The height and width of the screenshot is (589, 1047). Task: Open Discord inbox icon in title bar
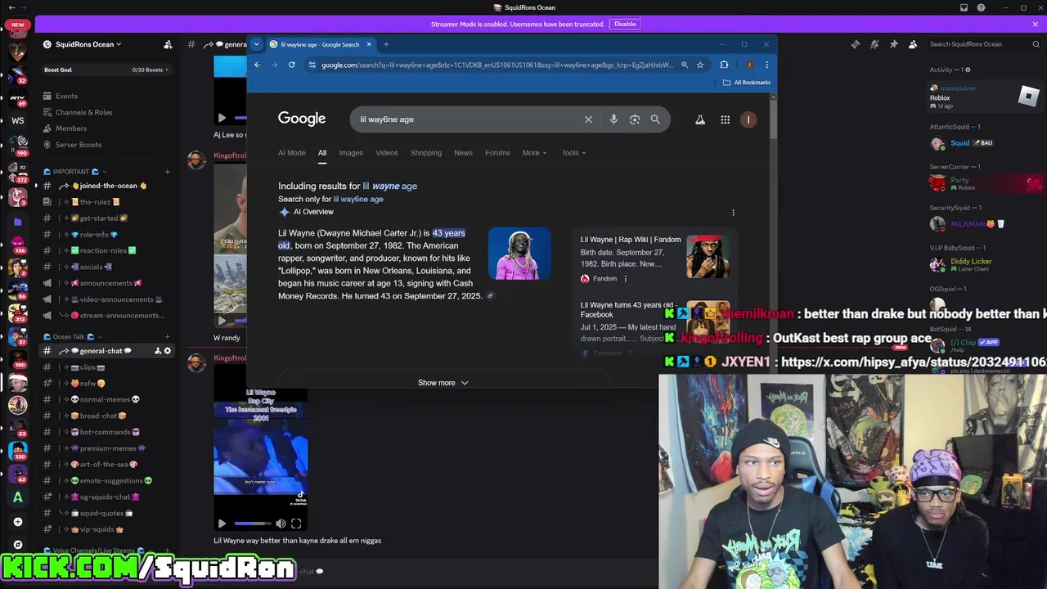pyautogui.click(x=964, y=7)
